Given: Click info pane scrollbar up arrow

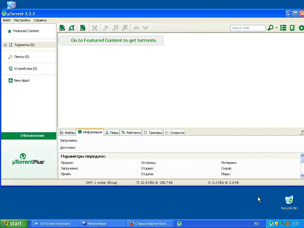Looking at the screenshot, I should click(x=302, y=156).
